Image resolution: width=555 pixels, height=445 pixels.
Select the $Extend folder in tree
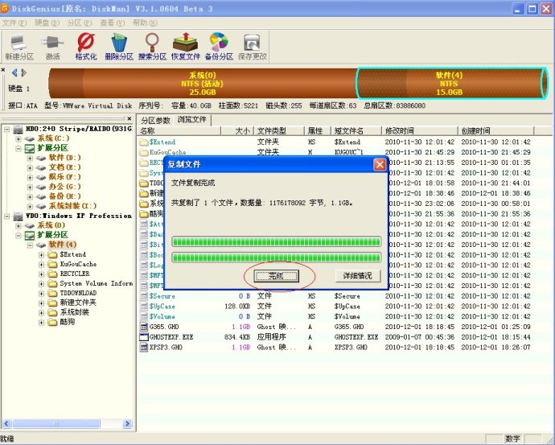pos(73,254)
